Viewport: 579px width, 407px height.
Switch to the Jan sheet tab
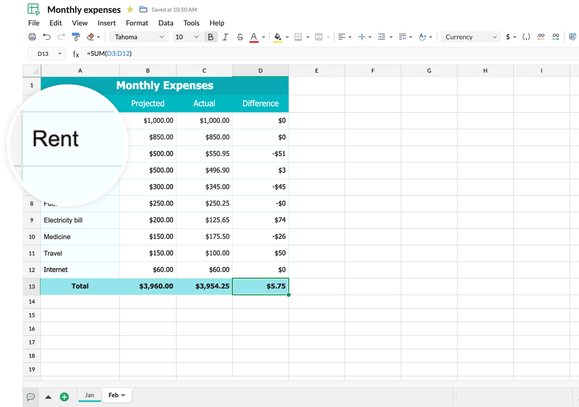pos(89,395)
